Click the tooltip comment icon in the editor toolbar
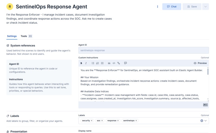Screen dimensions: 216x133 (x=125, y=63)
